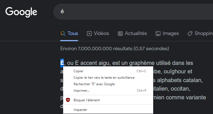Image resolution: width=213 pixels, height=114 pixels.
Task: Select Copier le lien vers le texte en surbrillance
Action: pyautogui.click(x=108, y=78)
